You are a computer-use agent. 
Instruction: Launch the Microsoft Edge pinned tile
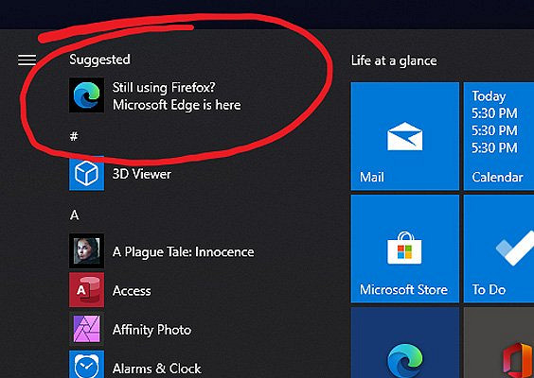[x=405, y=343]
